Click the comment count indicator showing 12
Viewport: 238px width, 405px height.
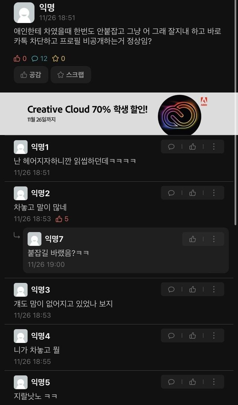[x=39, y=59]
